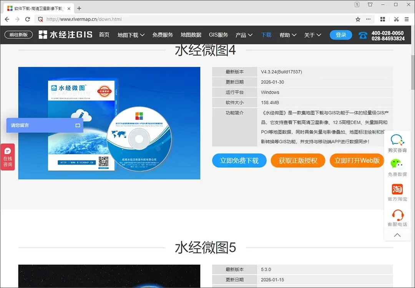Click the page vertical scrollbar thumb

coord(413,72)
